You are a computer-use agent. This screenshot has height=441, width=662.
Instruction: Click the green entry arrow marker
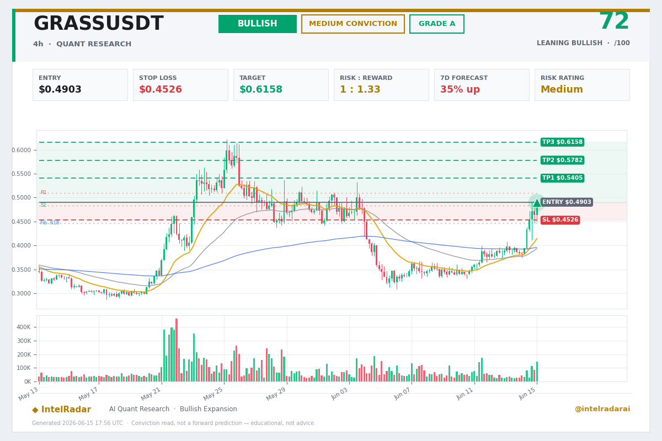(537, 203)
